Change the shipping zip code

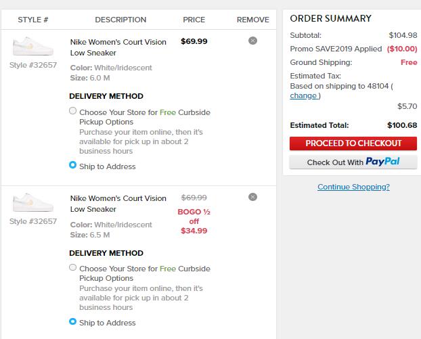coord(304,95)
